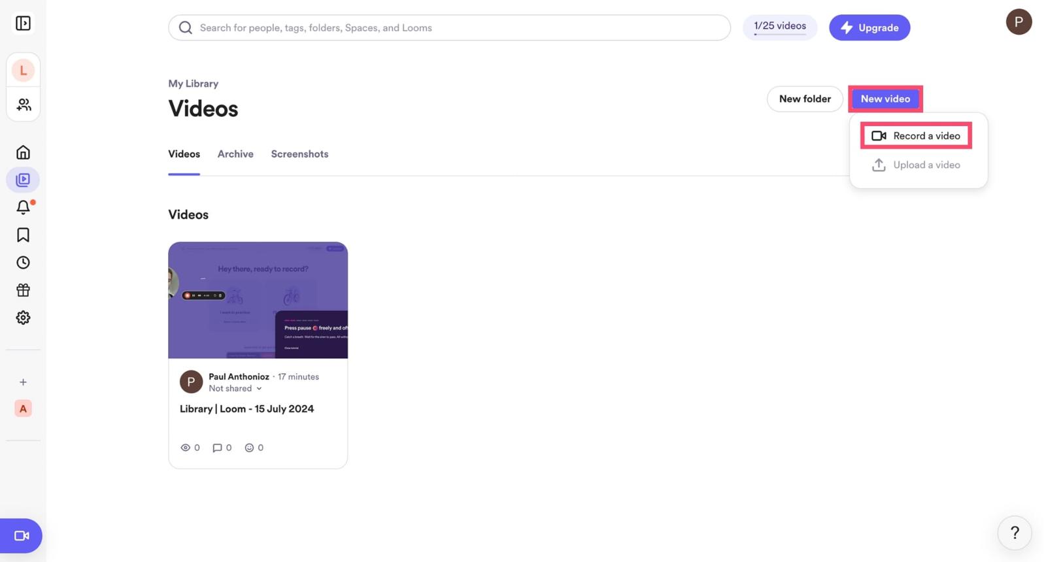Open the Library | Loom video thumbnail
The image size is (1046, 562).
pyautogui.click(x=258, y=301)
